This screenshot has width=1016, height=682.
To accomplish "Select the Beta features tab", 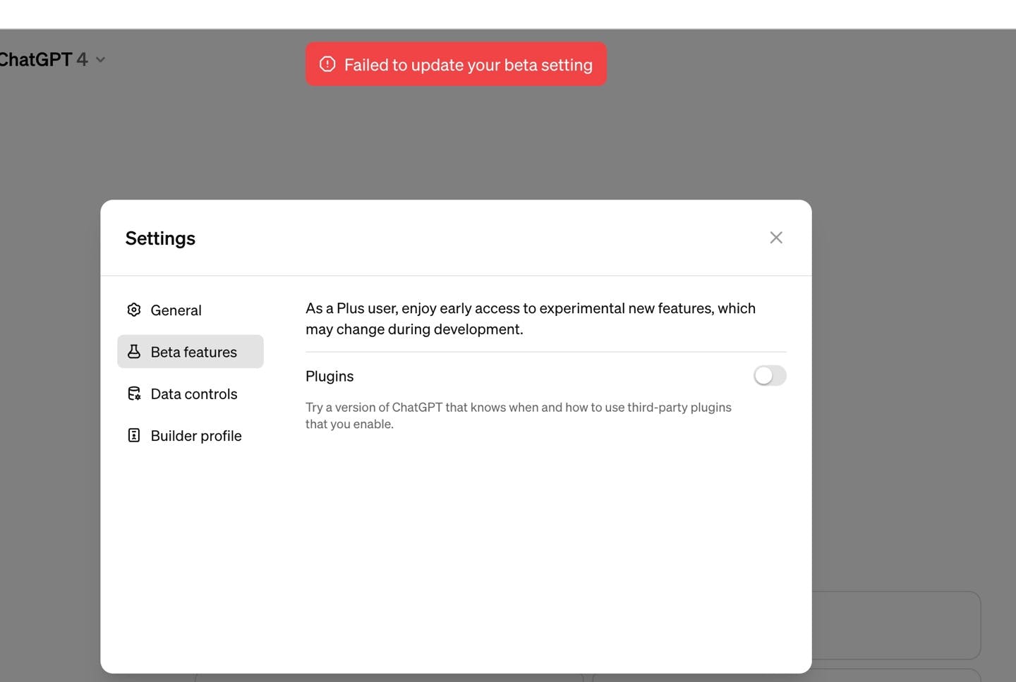I will (190, 351).
